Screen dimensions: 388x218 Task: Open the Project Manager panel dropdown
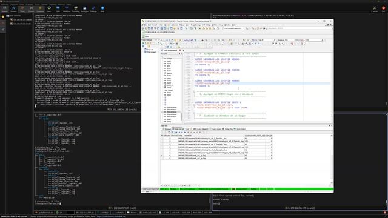click(156, 40)
